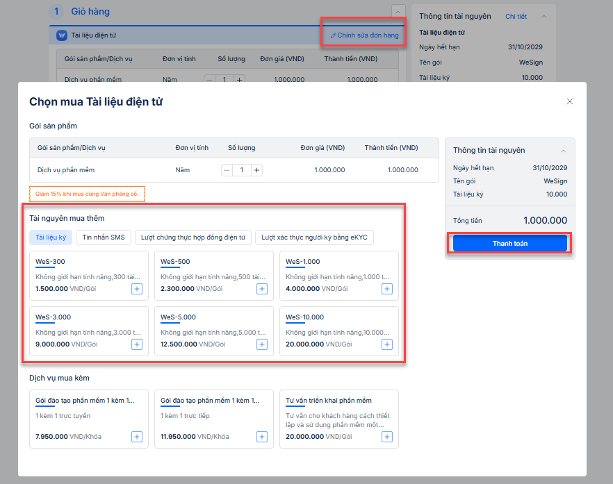Switch to the Tin nhắn SMS tab
This screenshot has height=484, width=613.
pyautogui.click(x=104, y=237)
